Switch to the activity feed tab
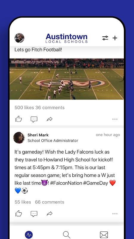 [x=29, y=235]
